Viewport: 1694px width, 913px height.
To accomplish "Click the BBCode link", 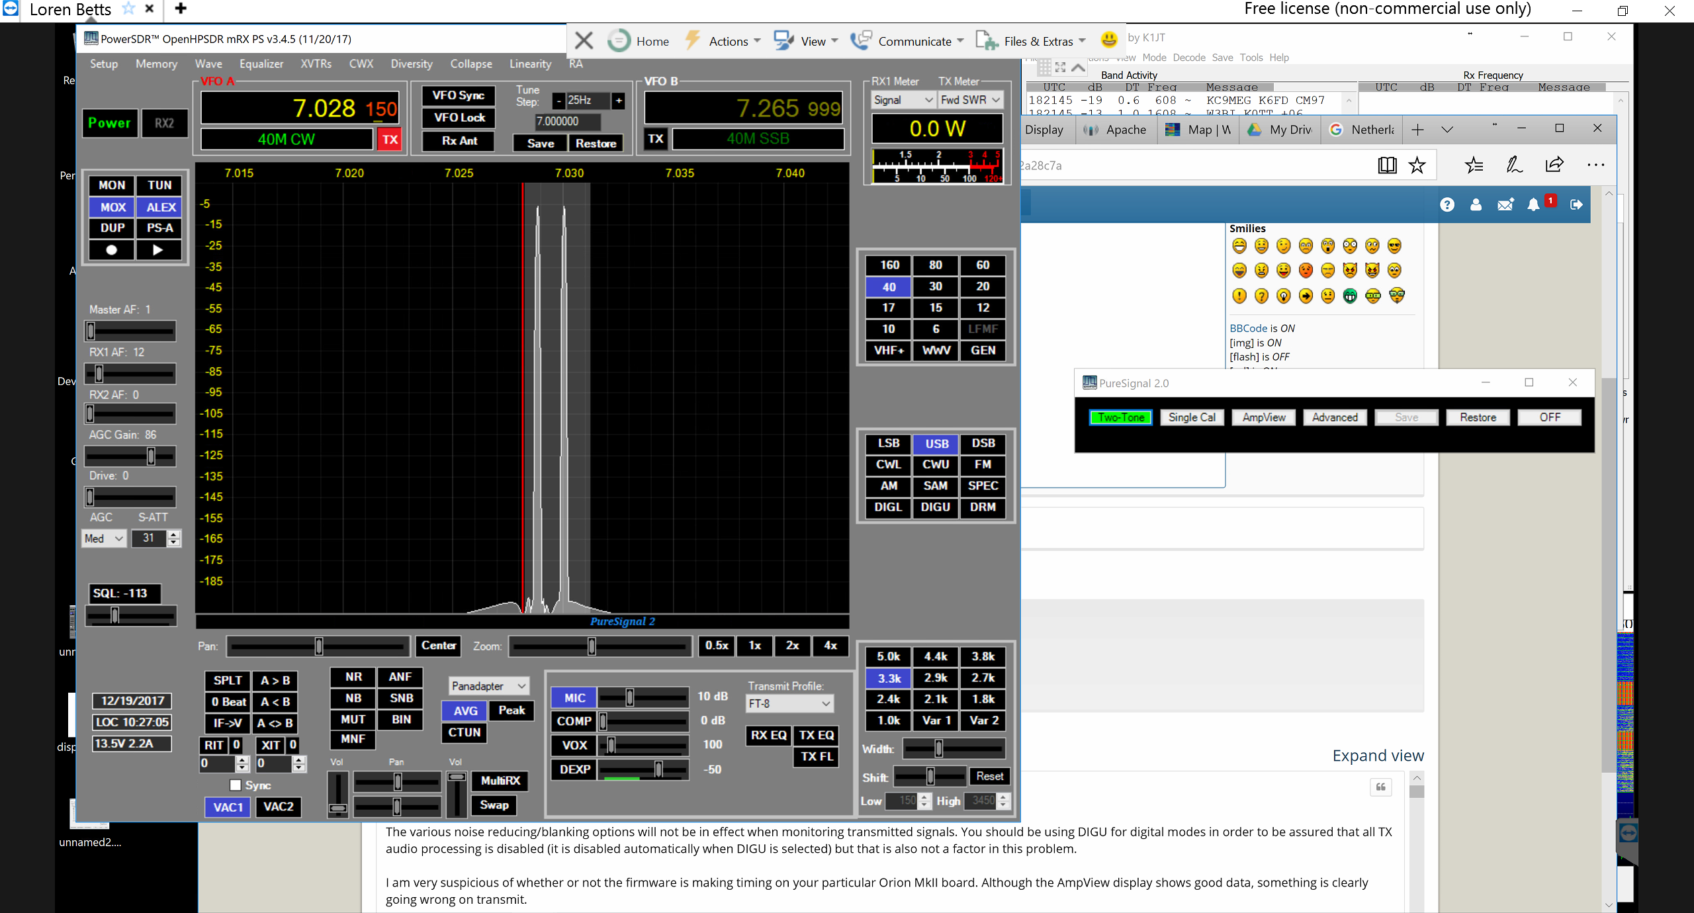I will coord(1248,328).
